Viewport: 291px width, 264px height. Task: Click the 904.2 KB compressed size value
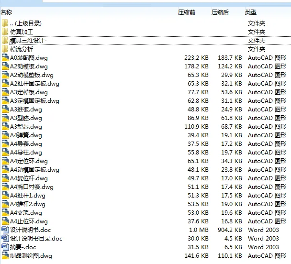230,230
